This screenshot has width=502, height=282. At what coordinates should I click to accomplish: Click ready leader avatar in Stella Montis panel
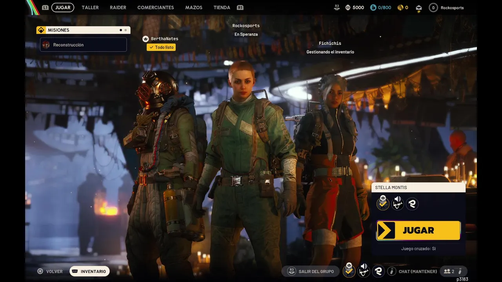[383, 203]
